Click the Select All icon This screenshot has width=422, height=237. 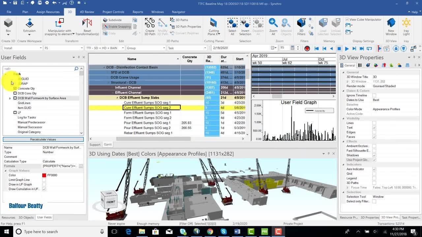pyautogui.click(x=232, y=23)
